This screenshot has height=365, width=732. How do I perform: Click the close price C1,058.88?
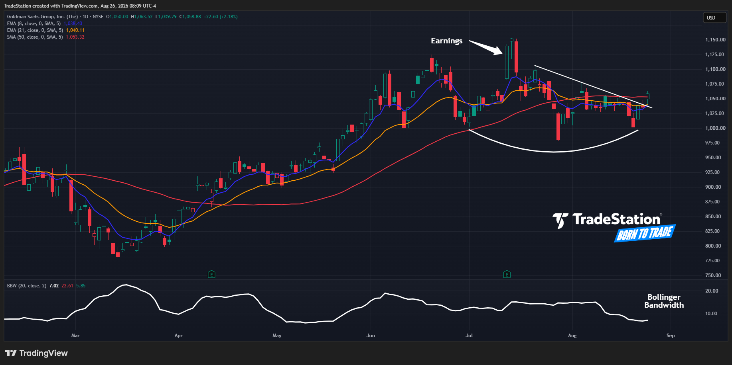190,17
